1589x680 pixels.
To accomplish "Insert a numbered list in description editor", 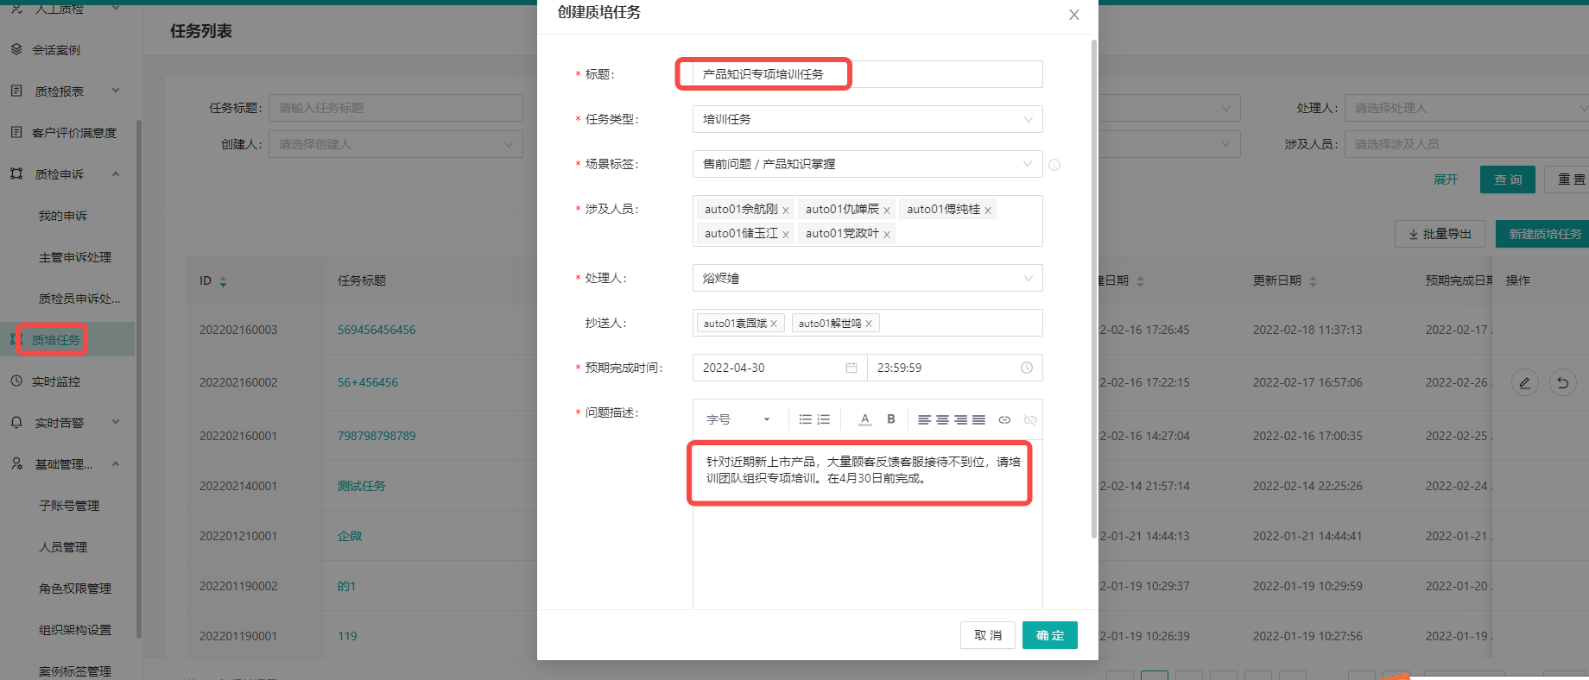I will click(x=824, y=419).
